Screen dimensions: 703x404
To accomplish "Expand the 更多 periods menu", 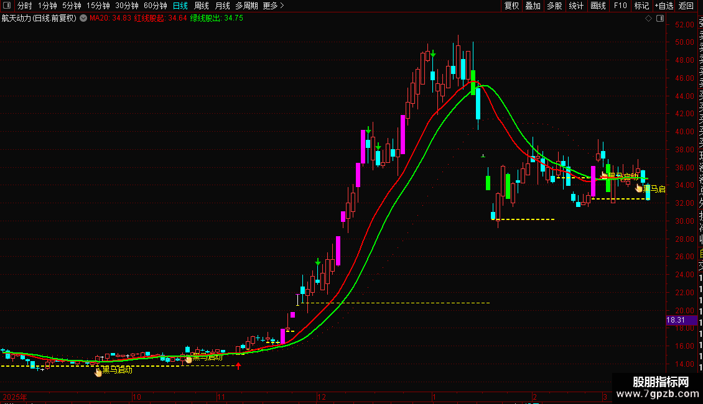I will click(x=273, y=6).
